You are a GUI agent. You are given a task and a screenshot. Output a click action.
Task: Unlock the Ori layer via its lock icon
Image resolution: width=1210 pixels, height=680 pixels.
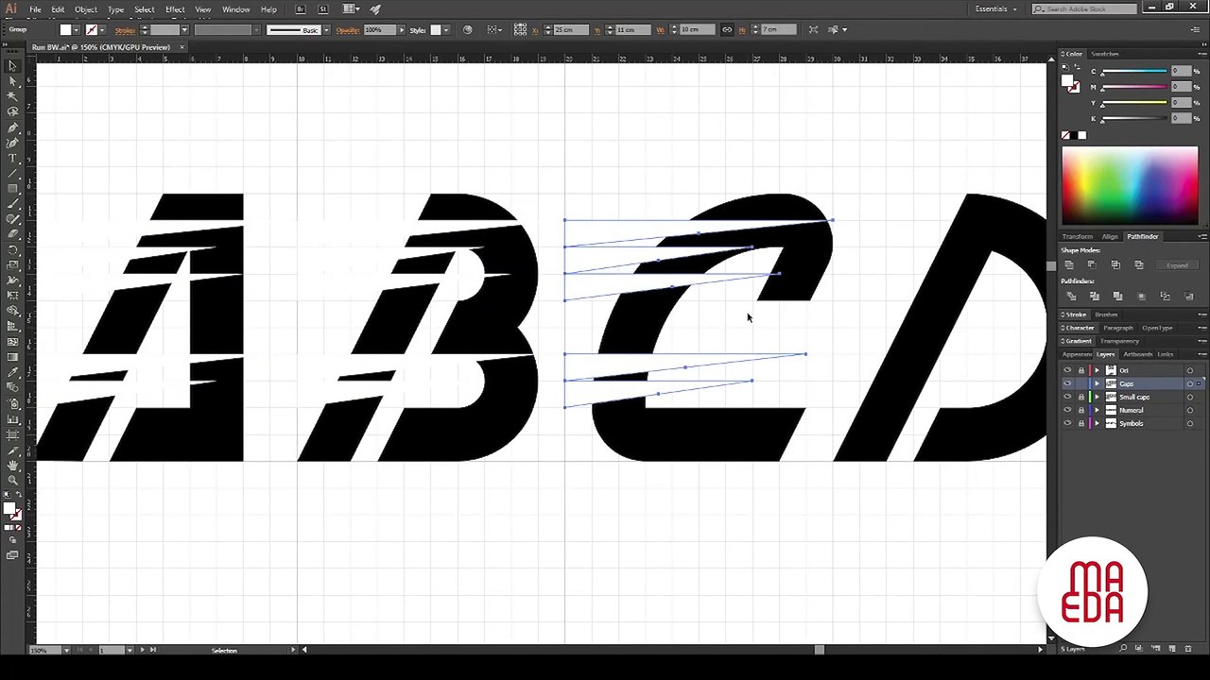tap(1081, 370)
